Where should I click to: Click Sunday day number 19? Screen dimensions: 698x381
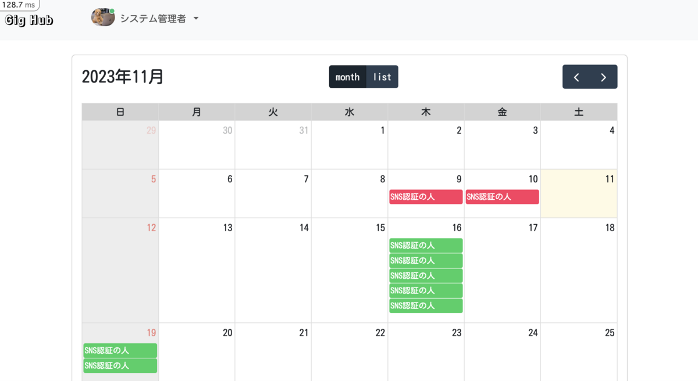tap(151, 333)
